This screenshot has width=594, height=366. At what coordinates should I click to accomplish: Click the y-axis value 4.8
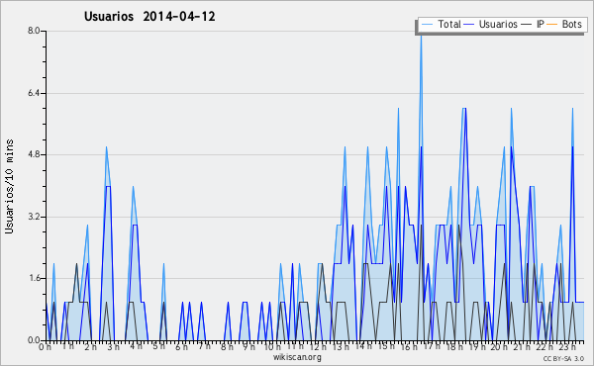click(x=34, y=154)
